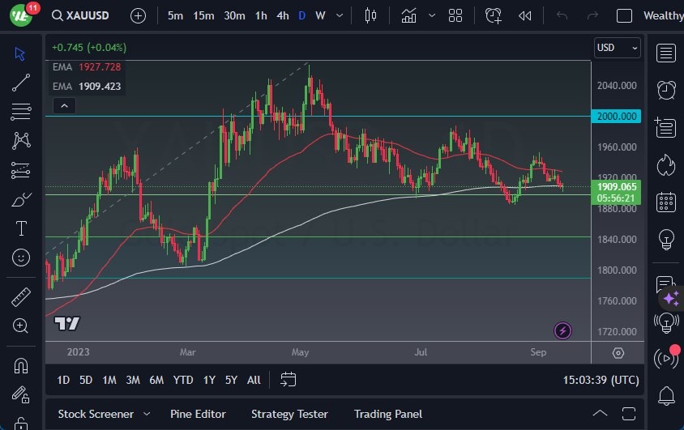Choose the Measure ruler tool

[x=21, y=297]
